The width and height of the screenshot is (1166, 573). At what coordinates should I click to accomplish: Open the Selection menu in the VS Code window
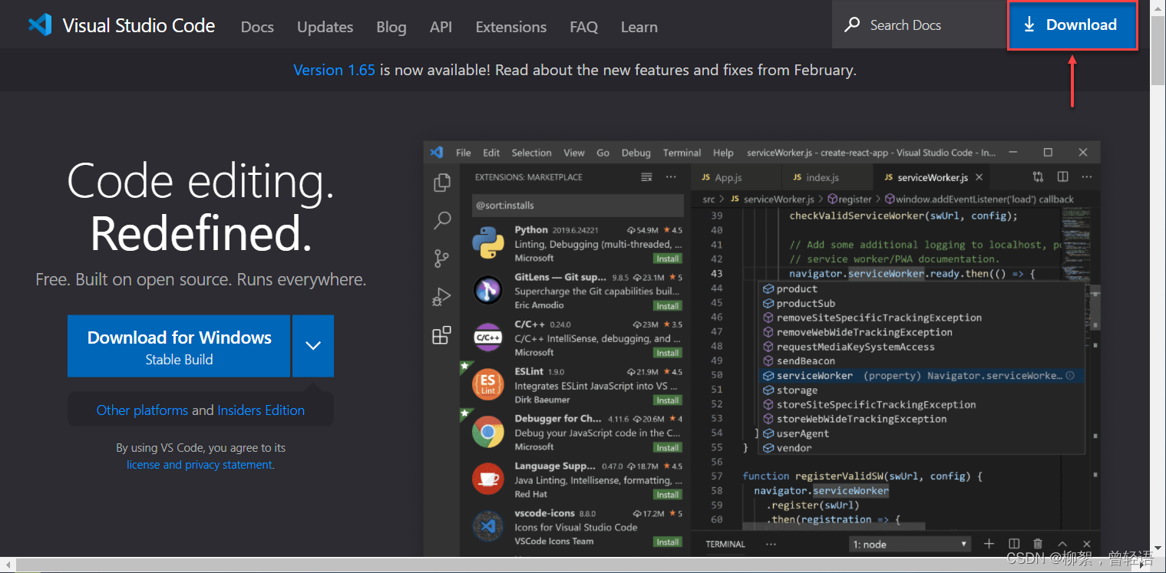(531, 153)
